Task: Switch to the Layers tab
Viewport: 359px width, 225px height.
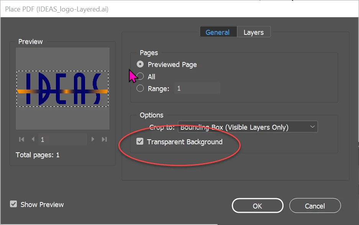Action: (254, 32)
